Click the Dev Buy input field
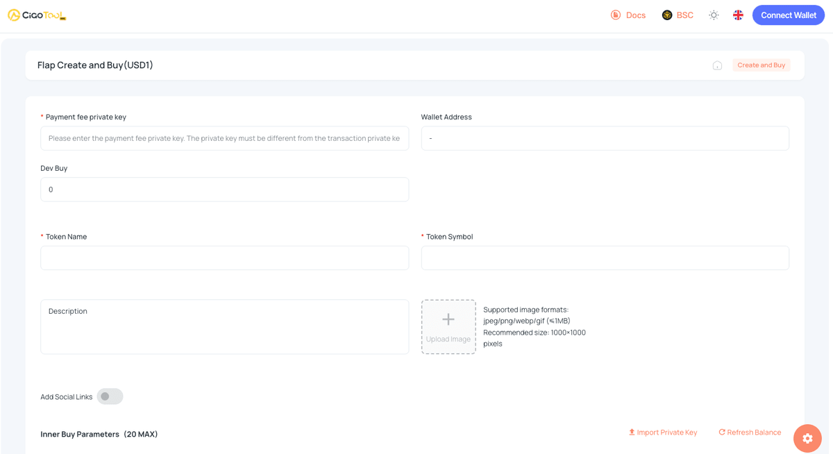833x454 pixels. [224, 190]
